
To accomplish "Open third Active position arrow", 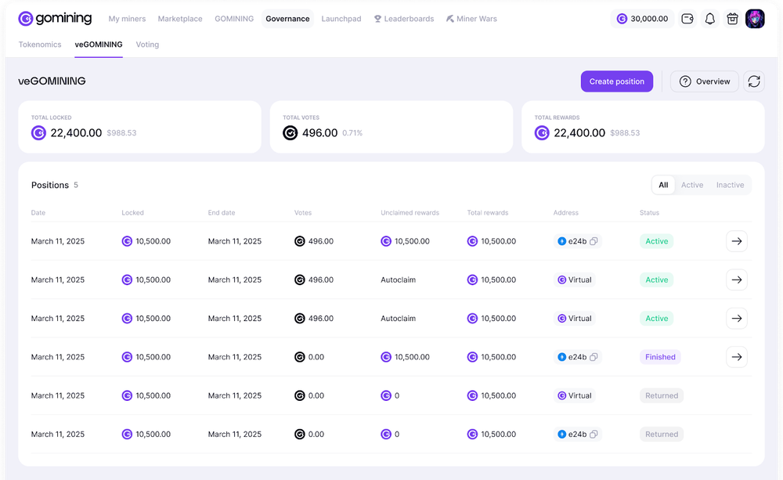I will [736, 319].
